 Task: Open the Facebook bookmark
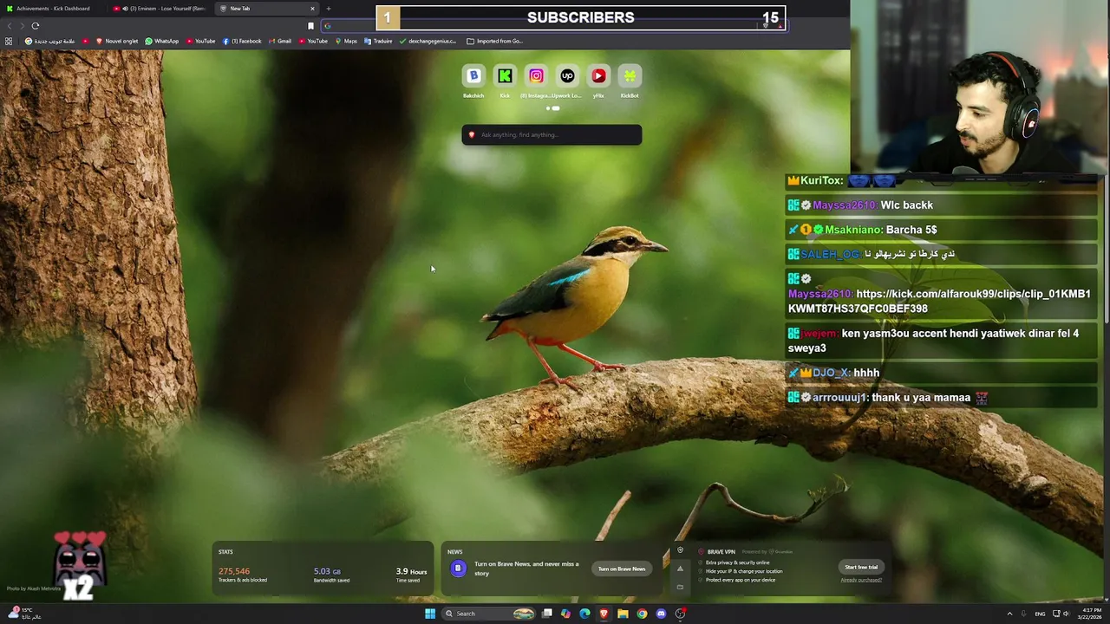click(242, 41)
